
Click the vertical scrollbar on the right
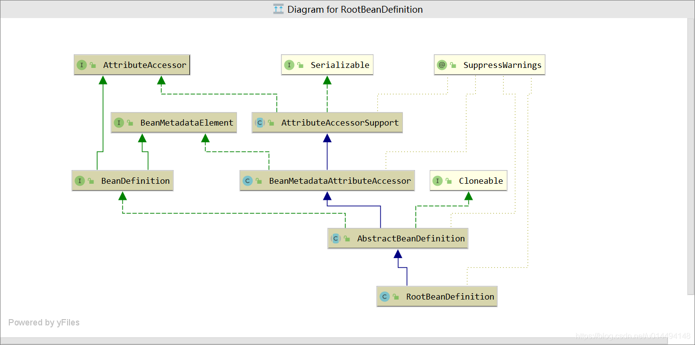pyautogui.click(x=691, y=156)
